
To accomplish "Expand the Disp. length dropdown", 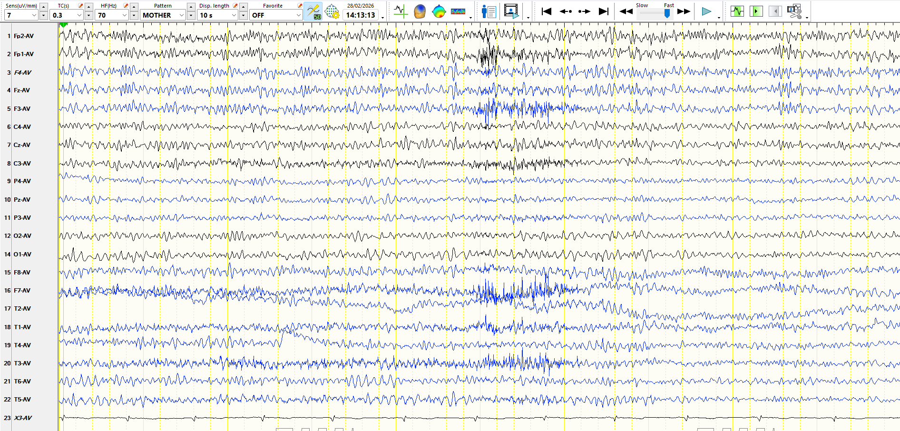I will (234, 15).
